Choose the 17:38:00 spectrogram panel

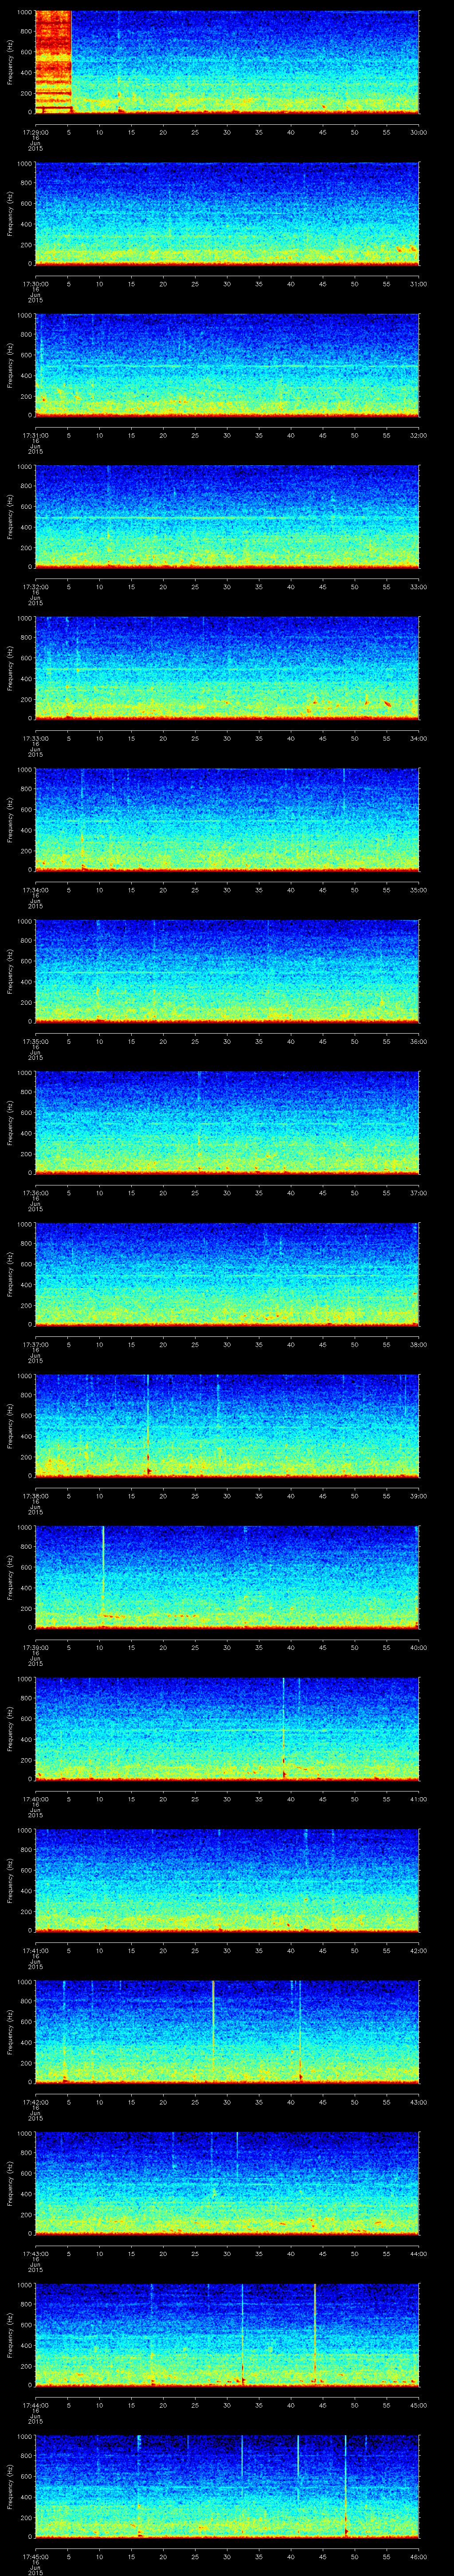227,1426
